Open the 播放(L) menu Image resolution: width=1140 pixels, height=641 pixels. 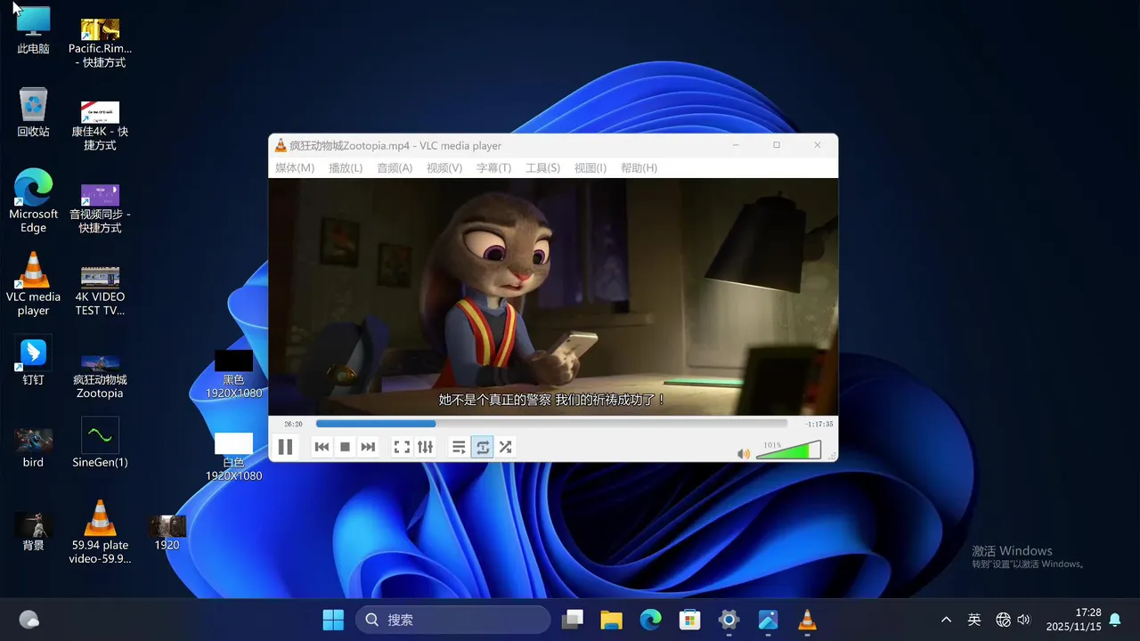click(x=346, y=168)
